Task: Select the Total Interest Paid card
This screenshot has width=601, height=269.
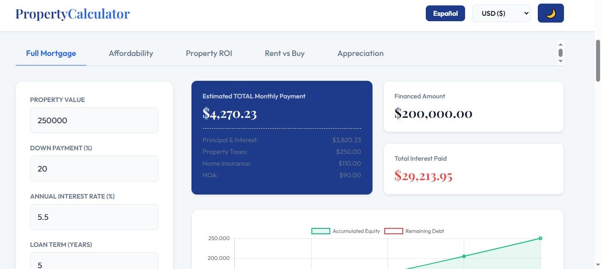Action: [473, 168]
